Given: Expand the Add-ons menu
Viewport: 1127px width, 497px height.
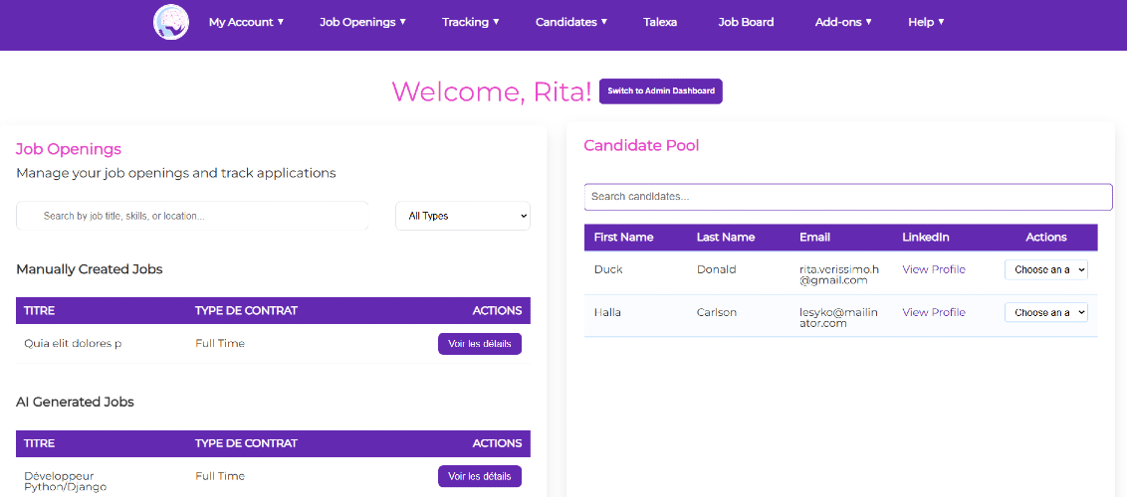Looking at the screenshot, I should tap(843, 22).
